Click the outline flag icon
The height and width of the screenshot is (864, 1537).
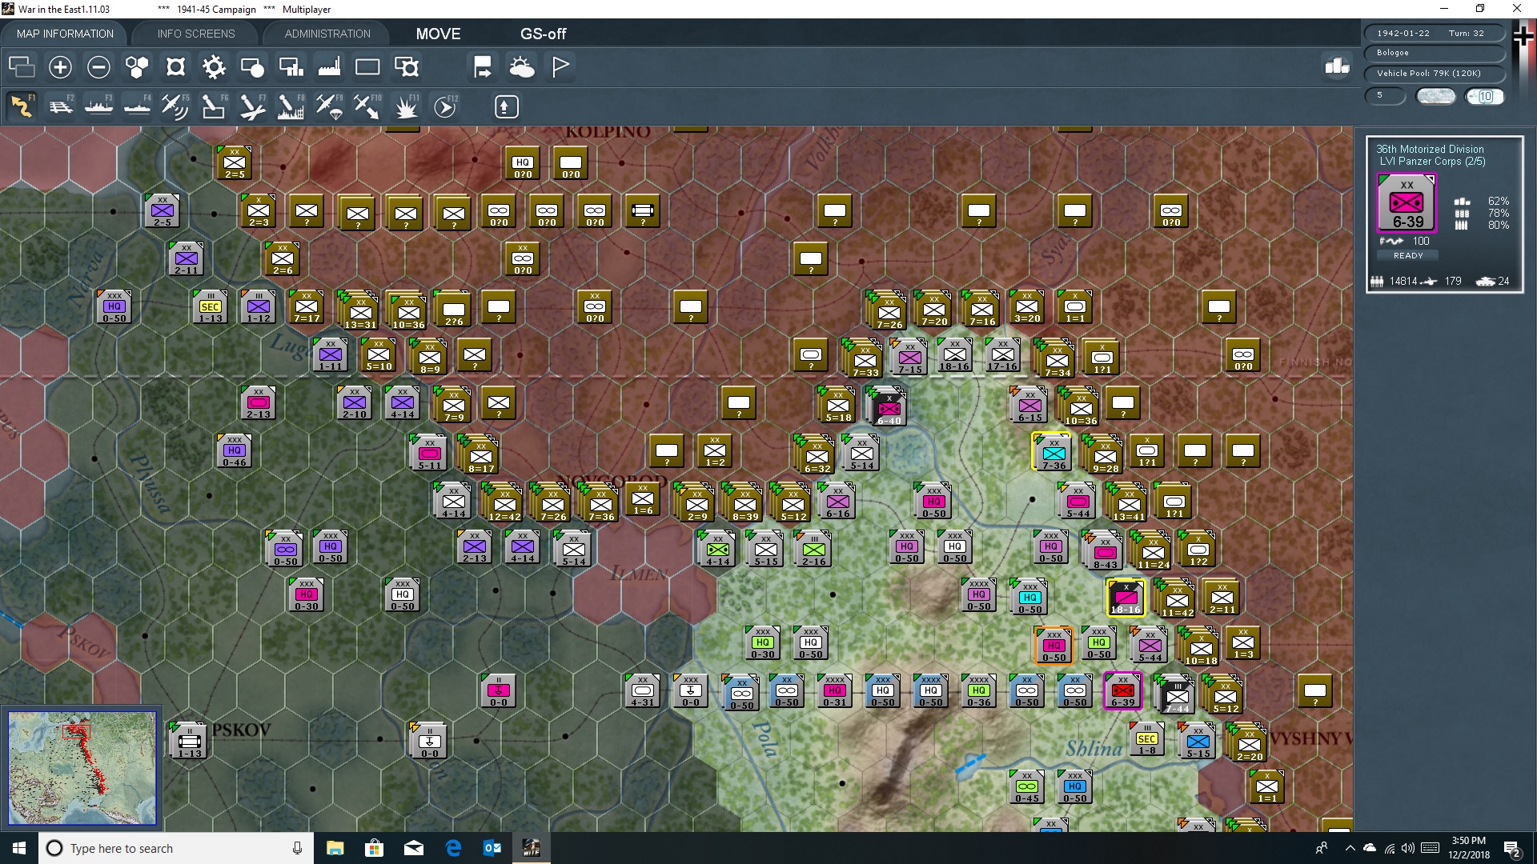(560, 67)
